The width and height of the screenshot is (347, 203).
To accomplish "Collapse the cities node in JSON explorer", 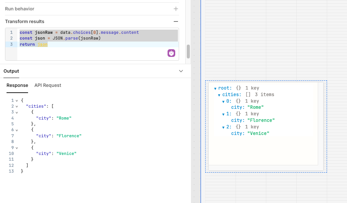I will 219,95.
